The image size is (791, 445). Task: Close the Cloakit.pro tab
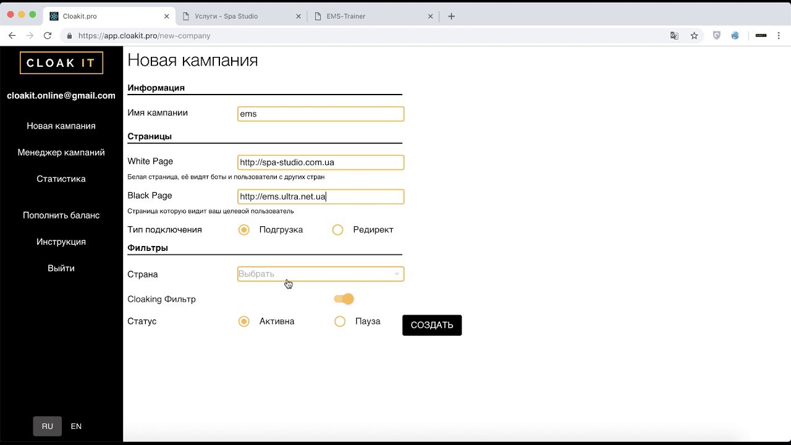(x=167, y=16)
